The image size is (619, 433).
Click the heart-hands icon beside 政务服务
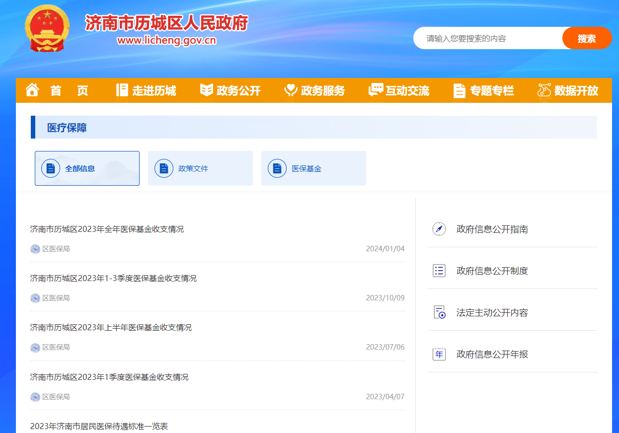291,90
